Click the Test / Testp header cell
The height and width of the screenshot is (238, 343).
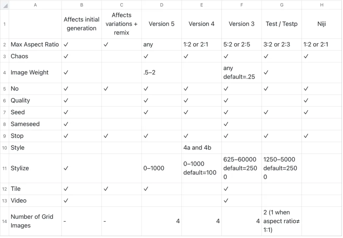click(282, 24)
